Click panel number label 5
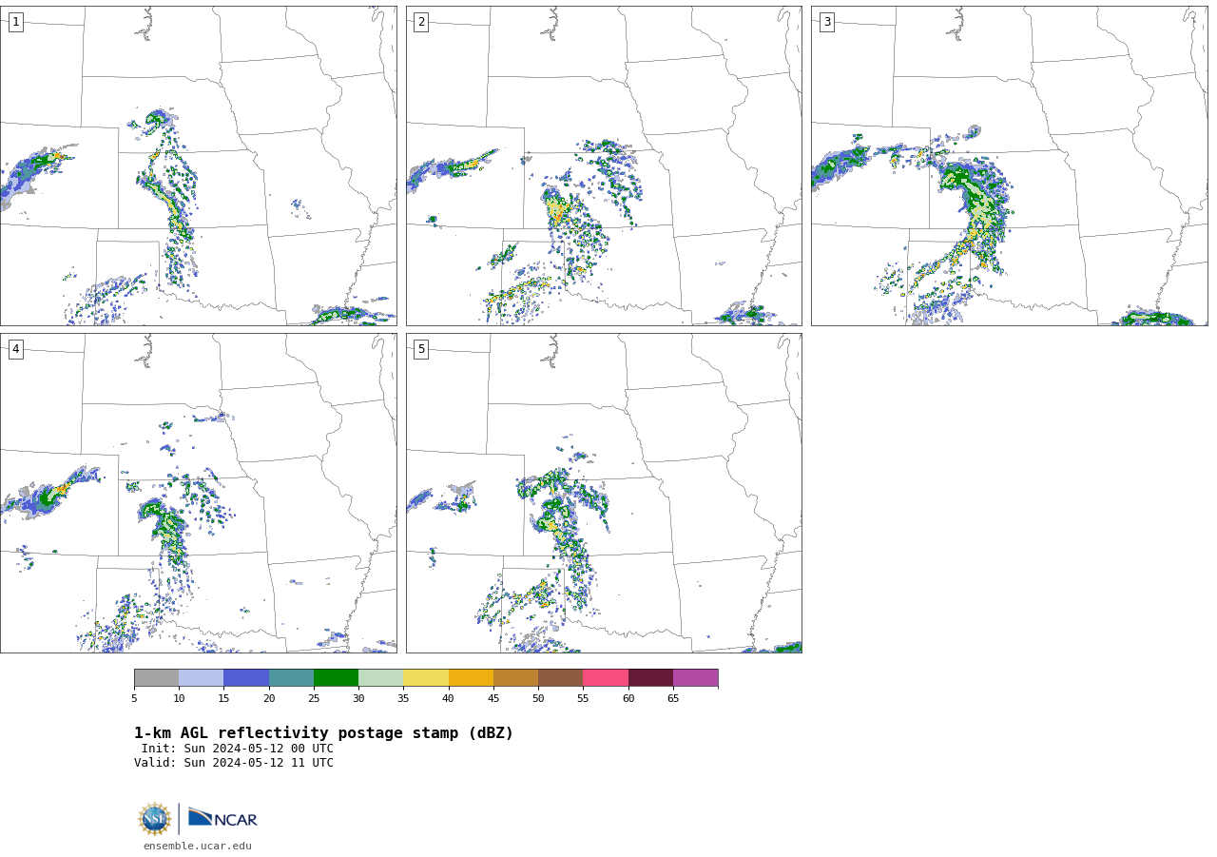 pos(421,349)
